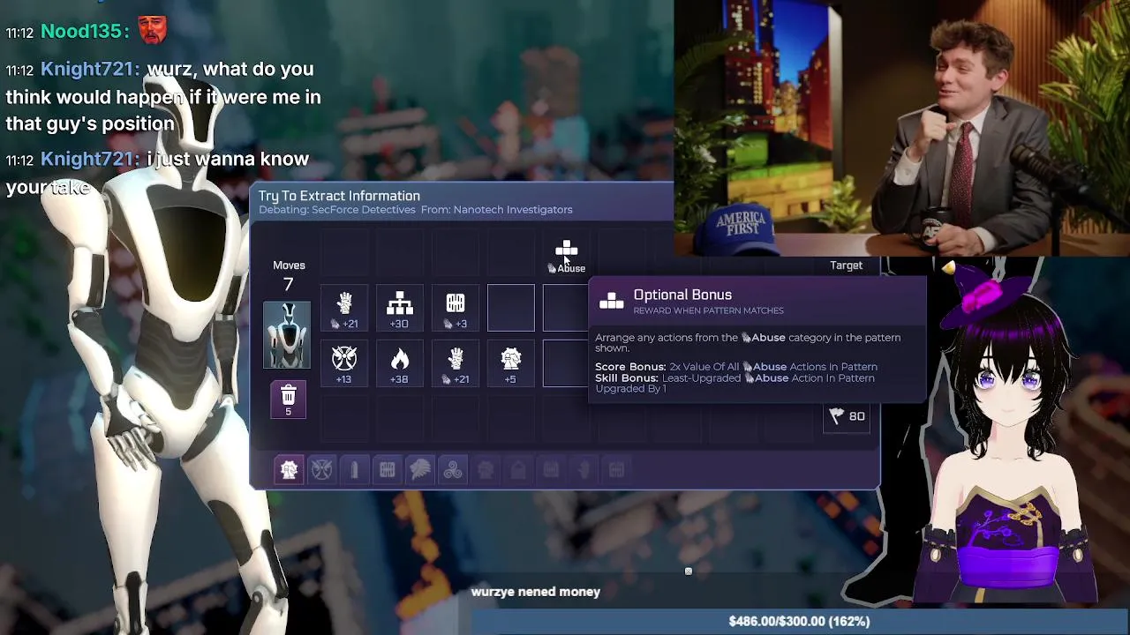Click the America First cap in the video

point(740,231)
